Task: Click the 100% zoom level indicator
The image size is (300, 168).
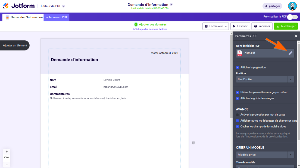Action: 7,157
